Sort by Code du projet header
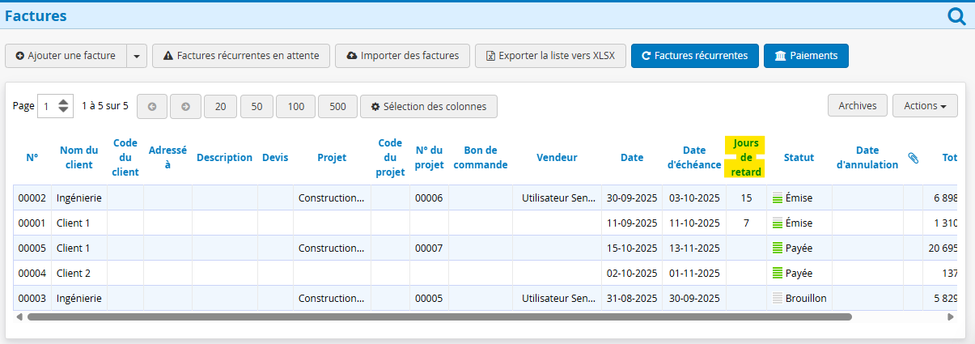The image size is (975, 344). 390,158
